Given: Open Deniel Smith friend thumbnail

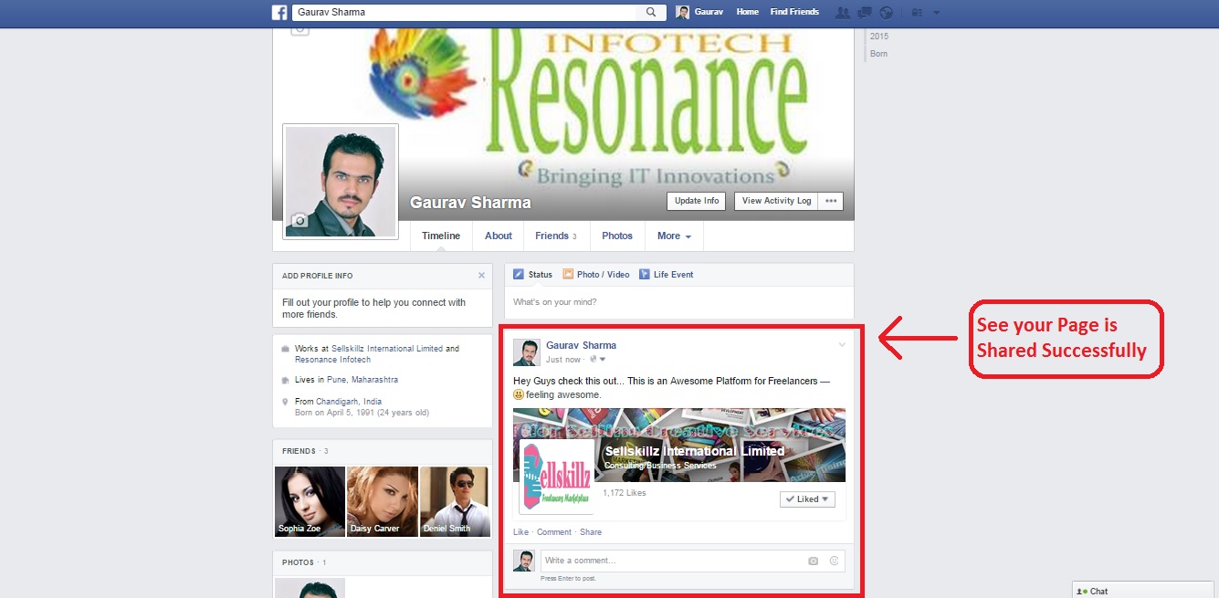Looking at the screenshot, I should pos(455,501).
